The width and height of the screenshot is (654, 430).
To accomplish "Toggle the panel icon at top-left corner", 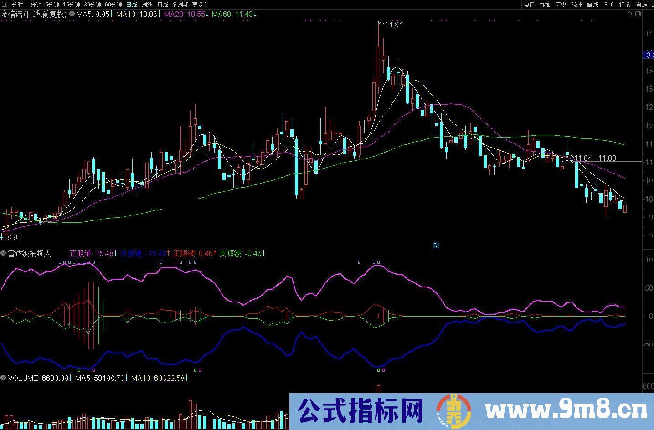I will click(x=5, y=4).
